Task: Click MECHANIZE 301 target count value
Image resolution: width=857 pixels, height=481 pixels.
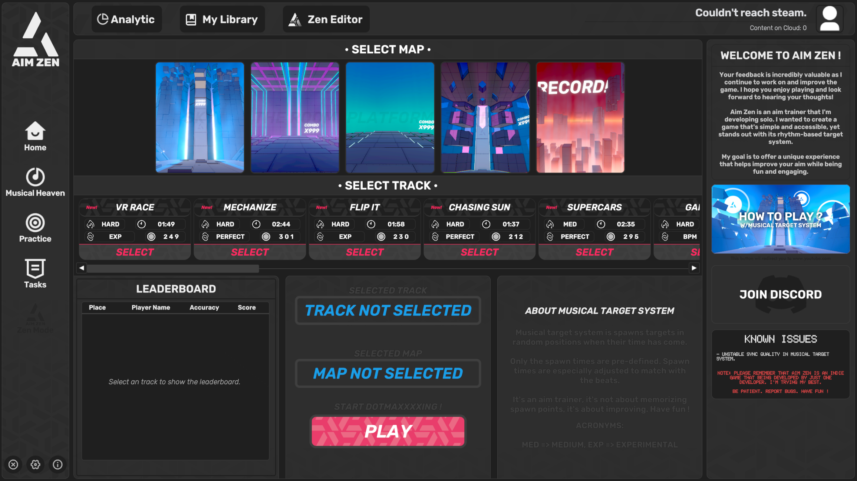Action: 287,237
